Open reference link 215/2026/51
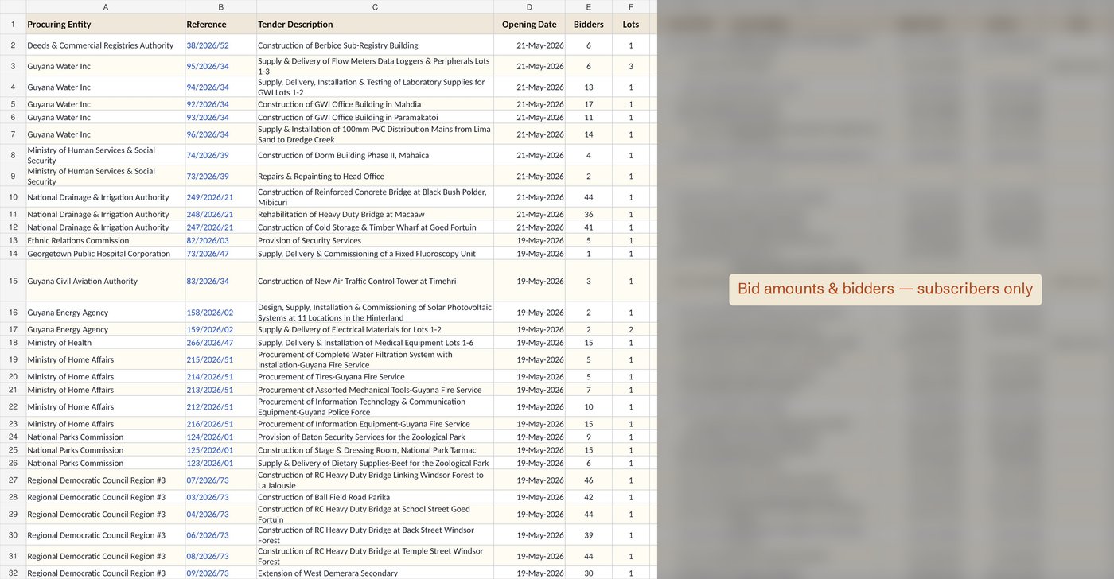 click(x=209, y=359)
